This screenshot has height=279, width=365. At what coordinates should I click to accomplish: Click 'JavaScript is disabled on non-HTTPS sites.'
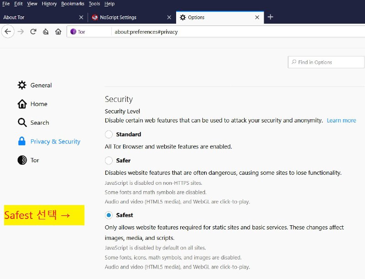tap(153, 183)
